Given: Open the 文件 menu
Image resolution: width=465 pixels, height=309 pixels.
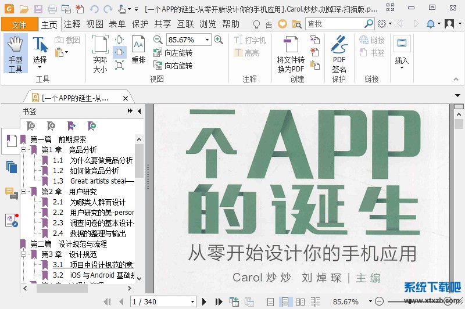Looking at the screenshot, I should coord(19,24).
